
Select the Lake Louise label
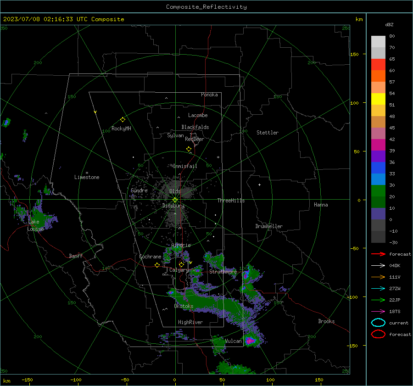pos(35,225)
